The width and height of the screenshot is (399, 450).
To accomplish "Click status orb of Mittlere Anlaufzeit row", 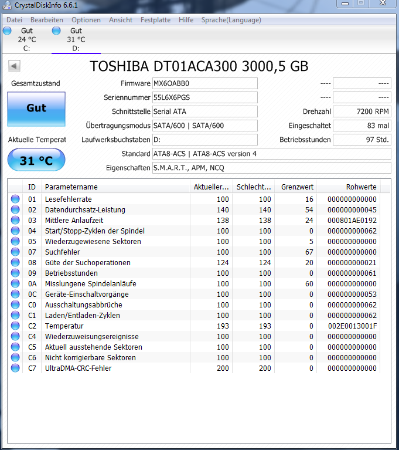I will (x=15, y=220).
